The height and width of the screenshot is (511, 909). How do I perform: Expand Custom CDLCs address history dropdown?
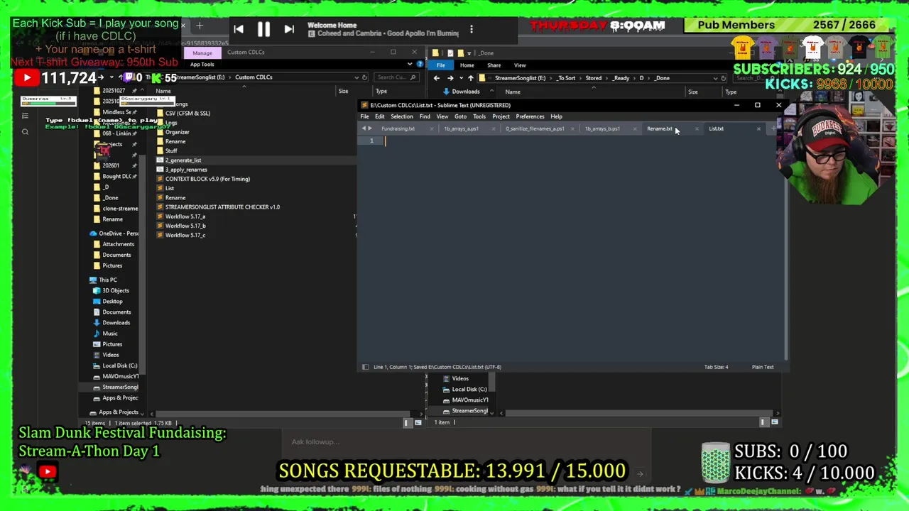point(356,77)
